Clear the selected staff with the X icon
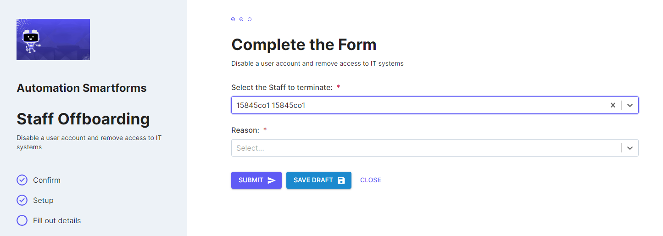Image resolution: width=663 pixels, height=236 pixels. [613, 105]
